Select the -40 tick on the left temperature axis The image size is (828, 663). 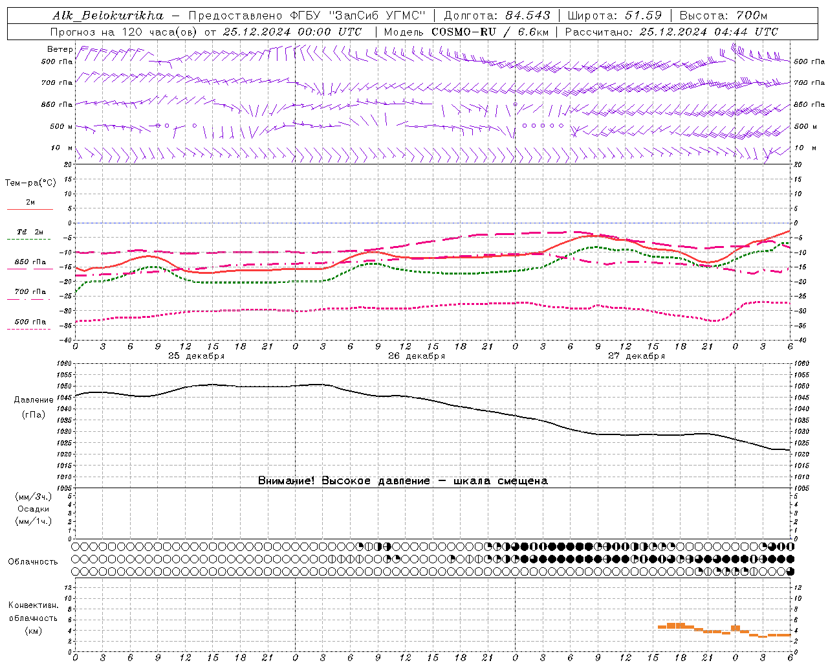tap(67, 341)
